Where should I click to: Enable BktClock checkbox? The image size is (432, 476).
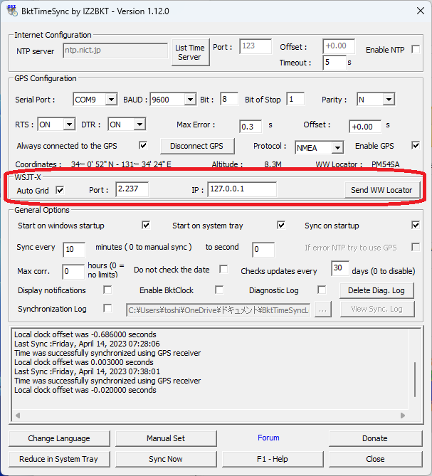coord(219,290)
